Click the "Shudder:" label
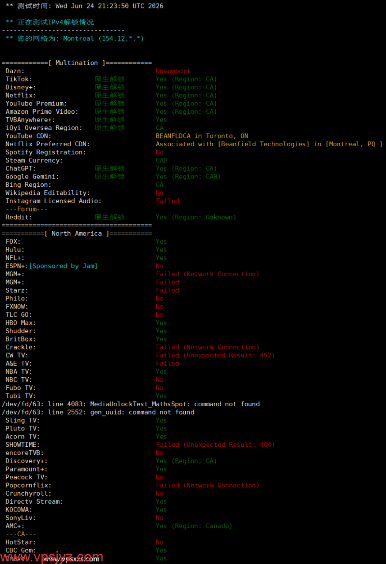This screenshot has width=386, height=564. coord(21,331)
